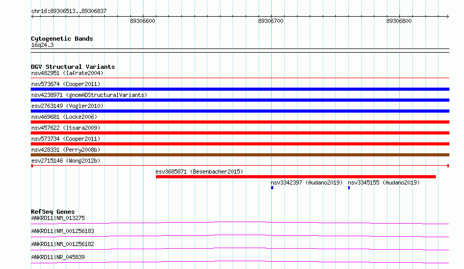
Task: Open ANKRD11|NM_001256182 transcript label
Action: [x=63, y=244]
